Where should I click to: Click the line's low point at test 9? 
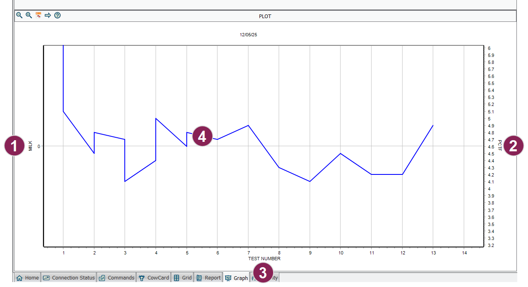[310, 181]
